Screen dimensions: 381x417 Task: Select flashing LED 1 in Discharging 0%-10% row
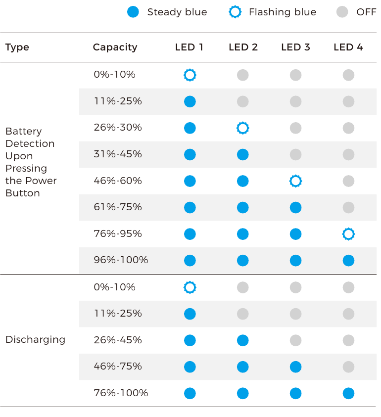(x=190, y=287)
